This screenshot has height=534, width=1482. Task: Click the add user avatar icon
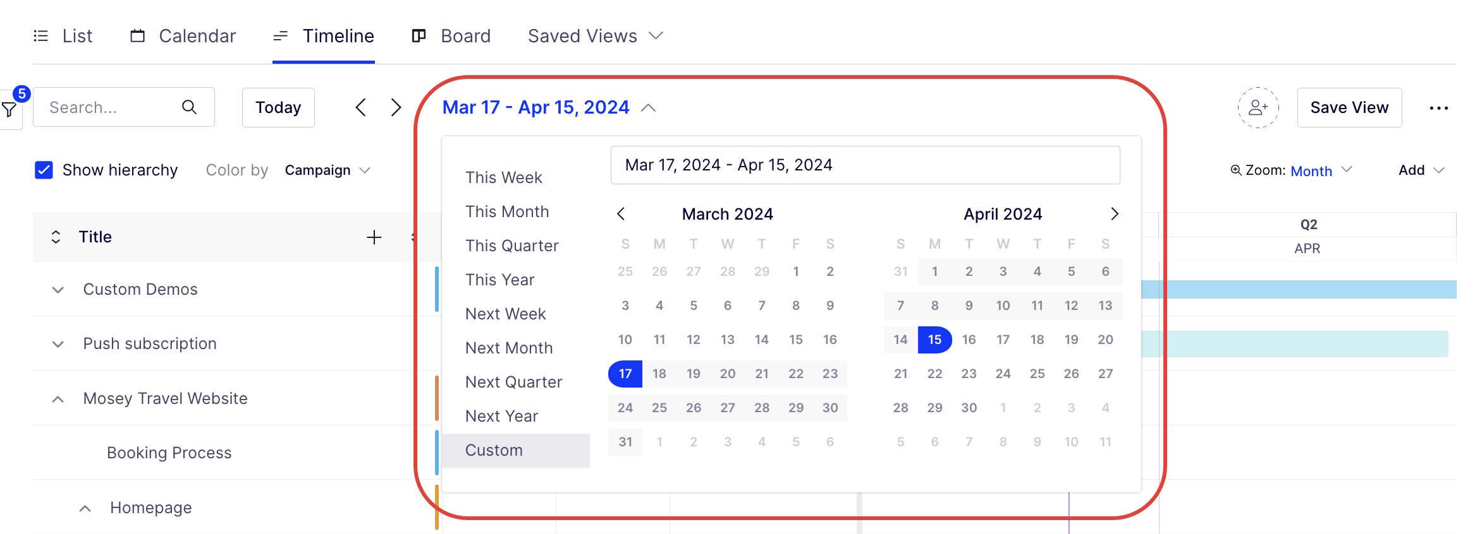[1258, 107]
